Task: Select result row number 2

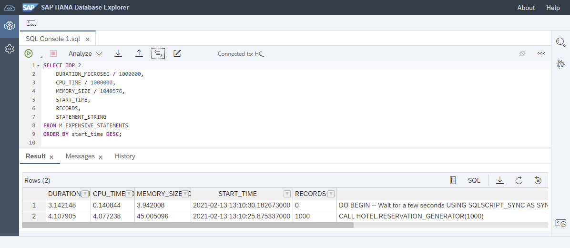Action: (34, 217)
